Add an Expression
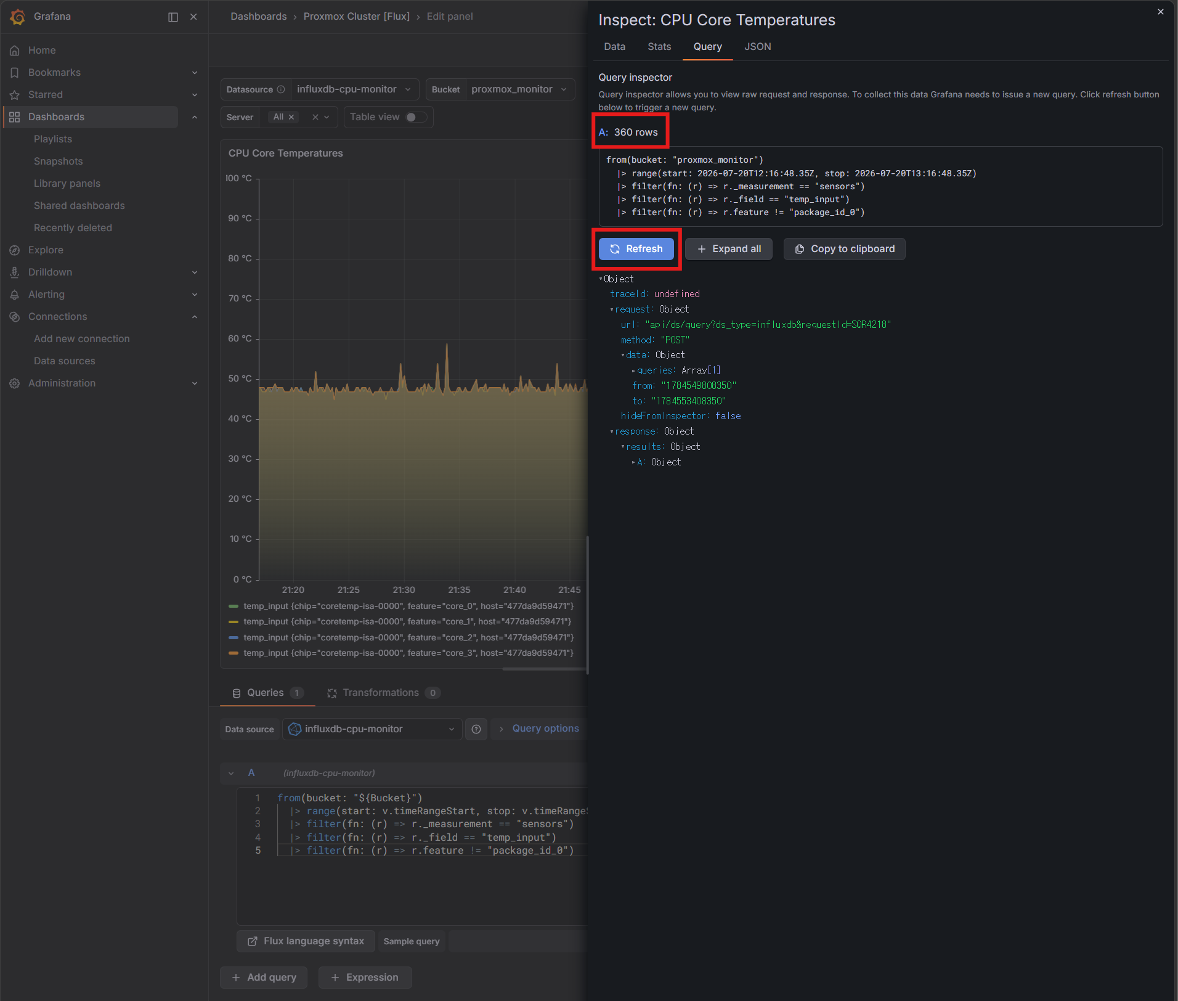 coord(365,978)
